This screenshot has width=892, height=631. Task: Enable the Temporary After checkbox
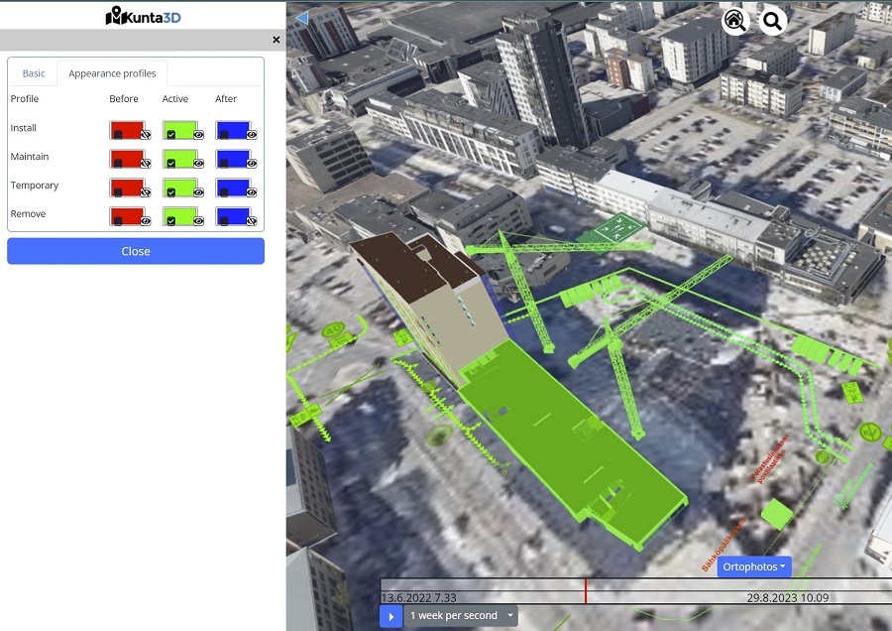coord(224,191)
